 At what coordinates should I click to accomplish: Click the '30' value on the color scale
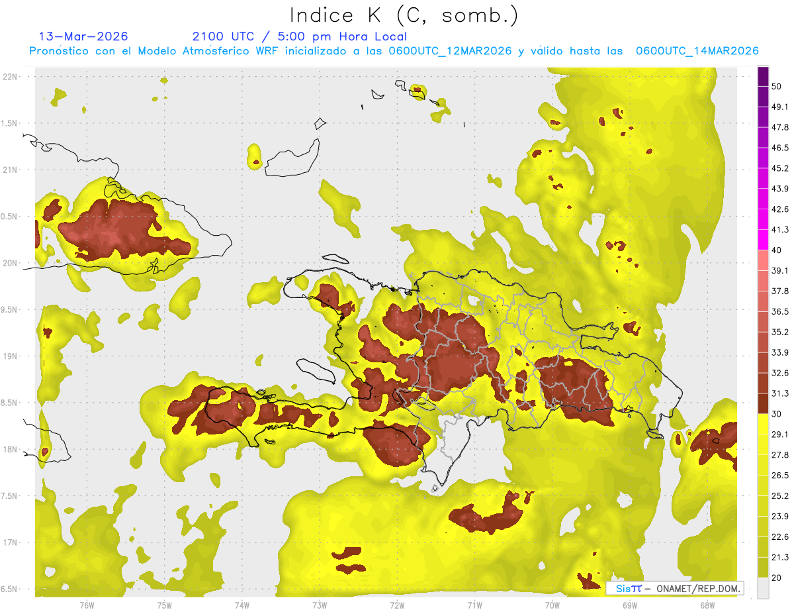click(777, 414)
